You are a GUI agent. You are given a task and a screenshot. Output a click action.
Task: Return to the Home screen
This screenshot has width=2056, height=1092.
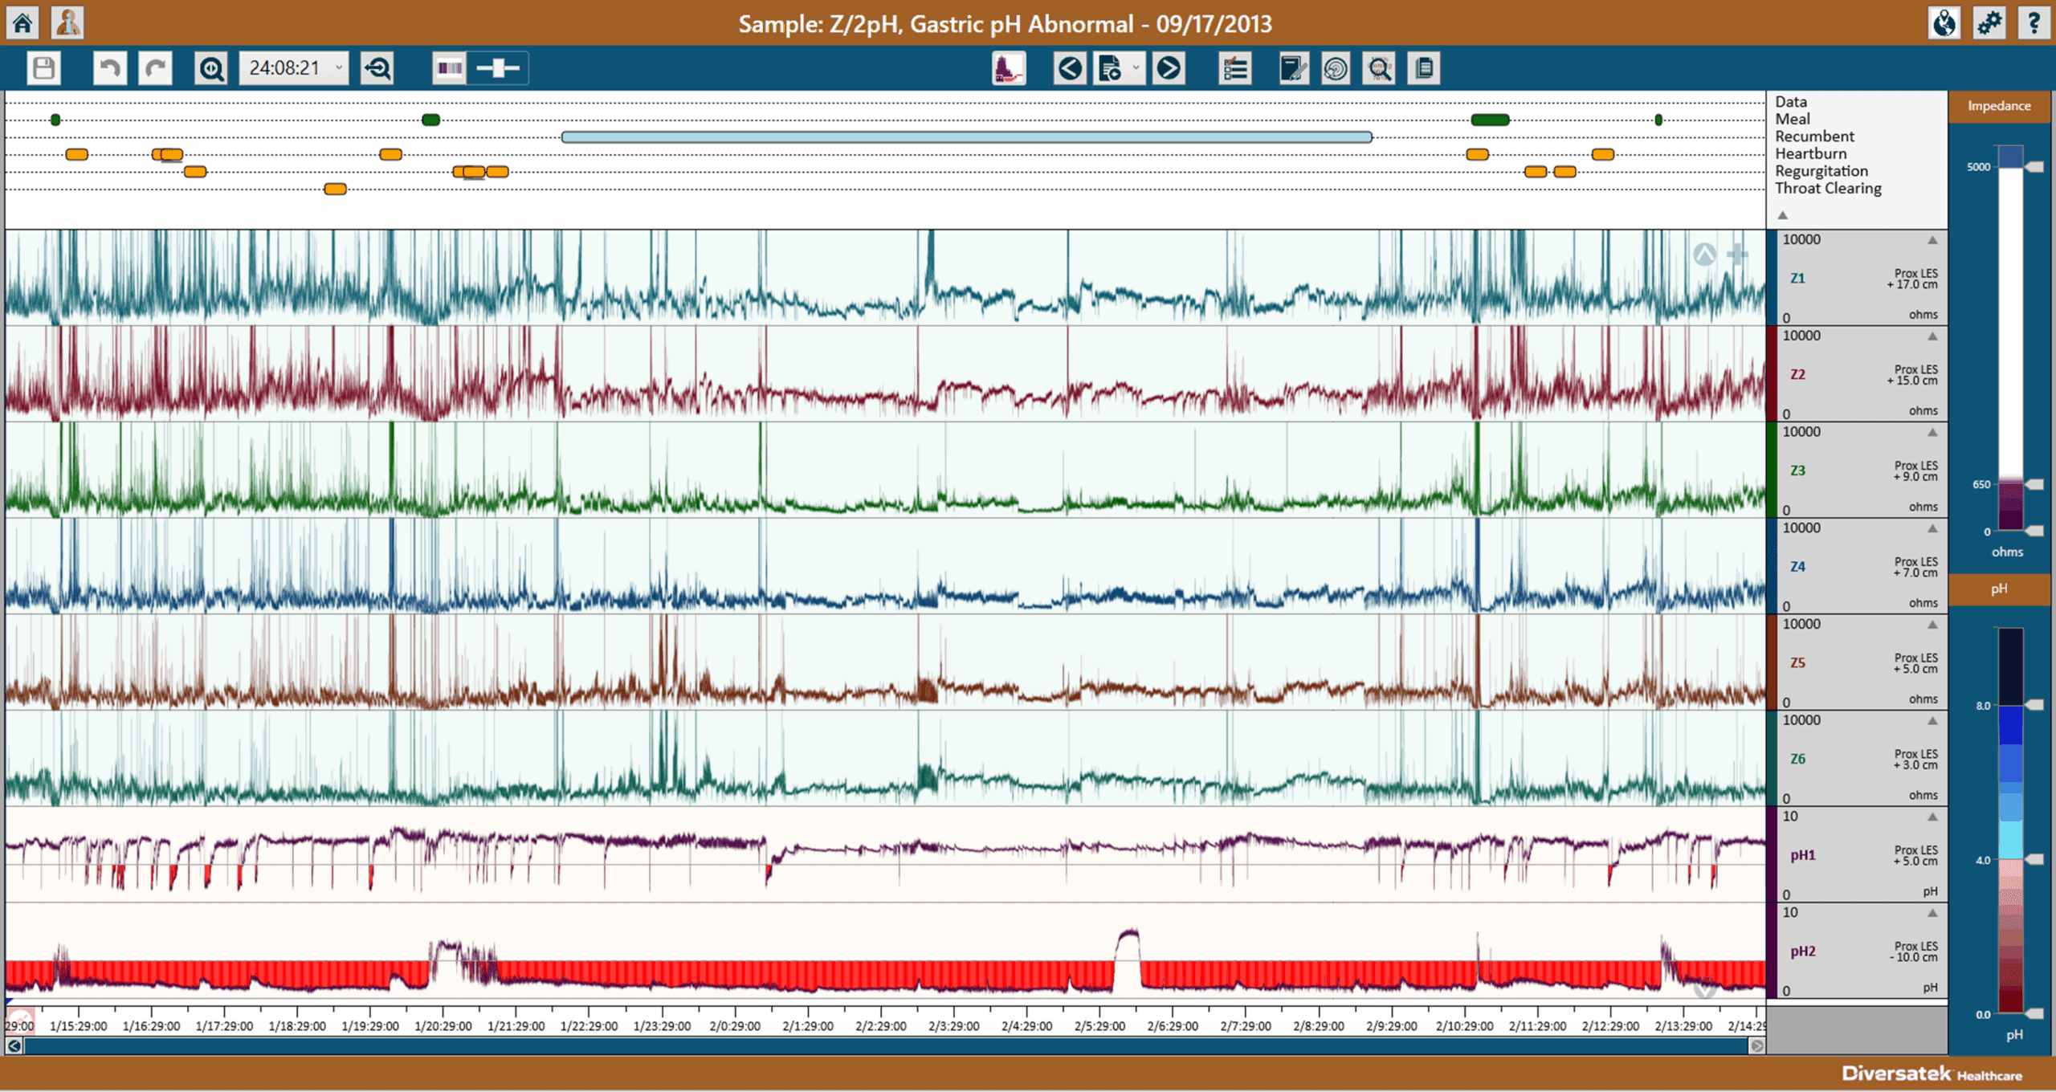coord(22,22)
